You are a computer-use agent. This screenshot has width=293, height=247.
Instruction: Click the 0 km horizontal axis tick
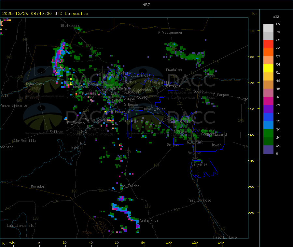click(x=39, y=242)
